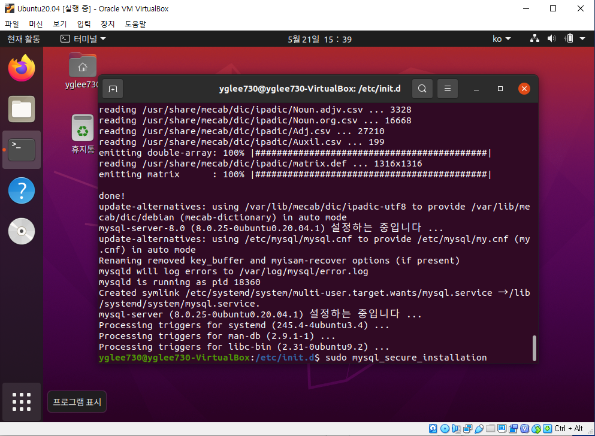Show applications grid button
Screen dimensions: 595x436
(22, 402)
